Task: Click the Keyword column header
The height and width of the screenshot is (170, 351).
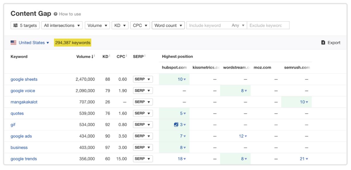Action: pos(19,57)
